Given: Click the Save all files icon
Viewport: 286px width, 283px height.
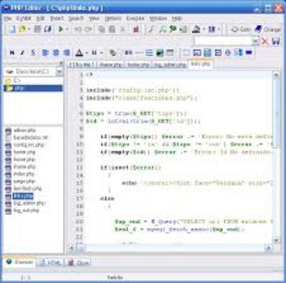Looking at the screenshot, I should 48,29.
